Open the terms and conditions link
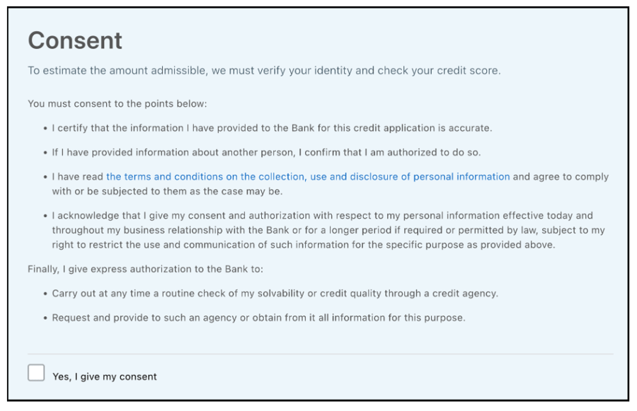This screenshot has height=411, width=637. coord(308,177)
